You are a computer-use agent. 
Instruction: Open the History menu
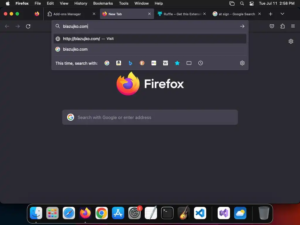[x=81, y=3]
